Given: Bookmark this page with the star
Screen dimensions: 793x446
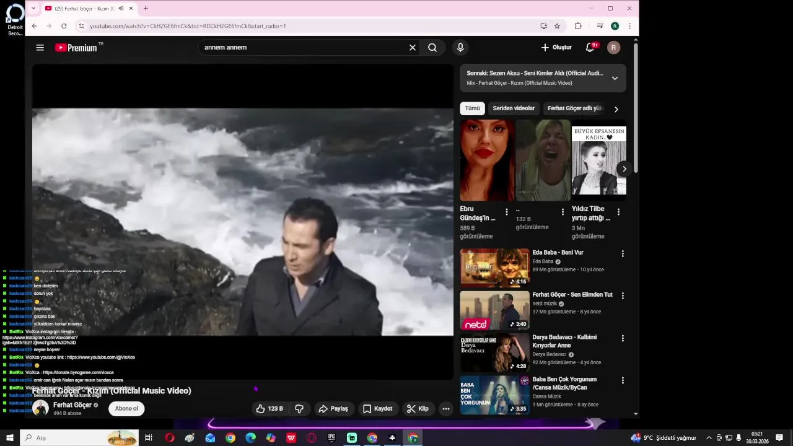Looking at the screenshot, I should 557,26.
